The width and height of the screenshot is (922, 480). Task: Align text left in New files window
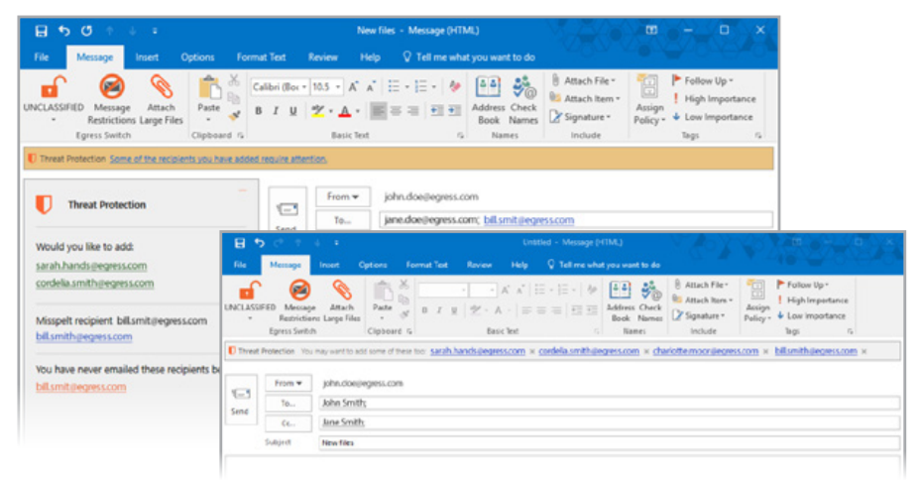point(379,111)
